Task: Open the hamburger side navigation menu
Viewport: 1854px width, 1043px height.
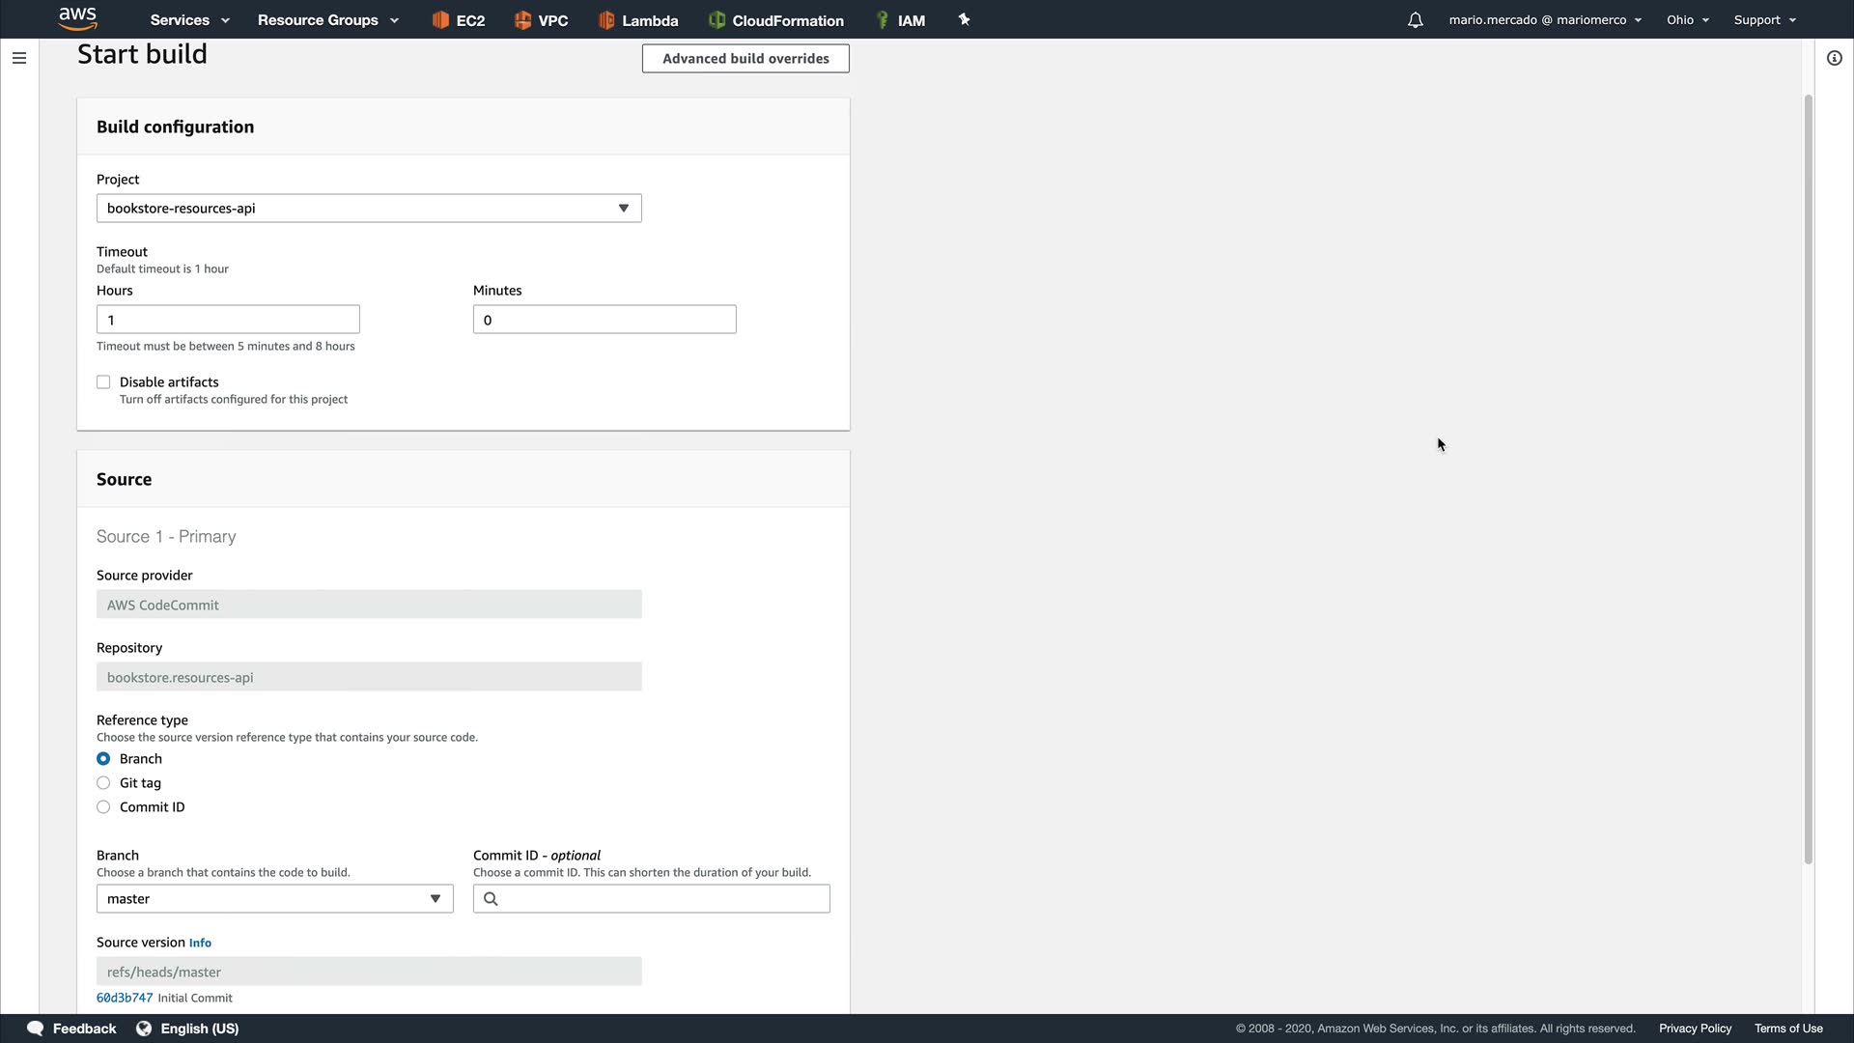Action: click(x=19, y=58)
